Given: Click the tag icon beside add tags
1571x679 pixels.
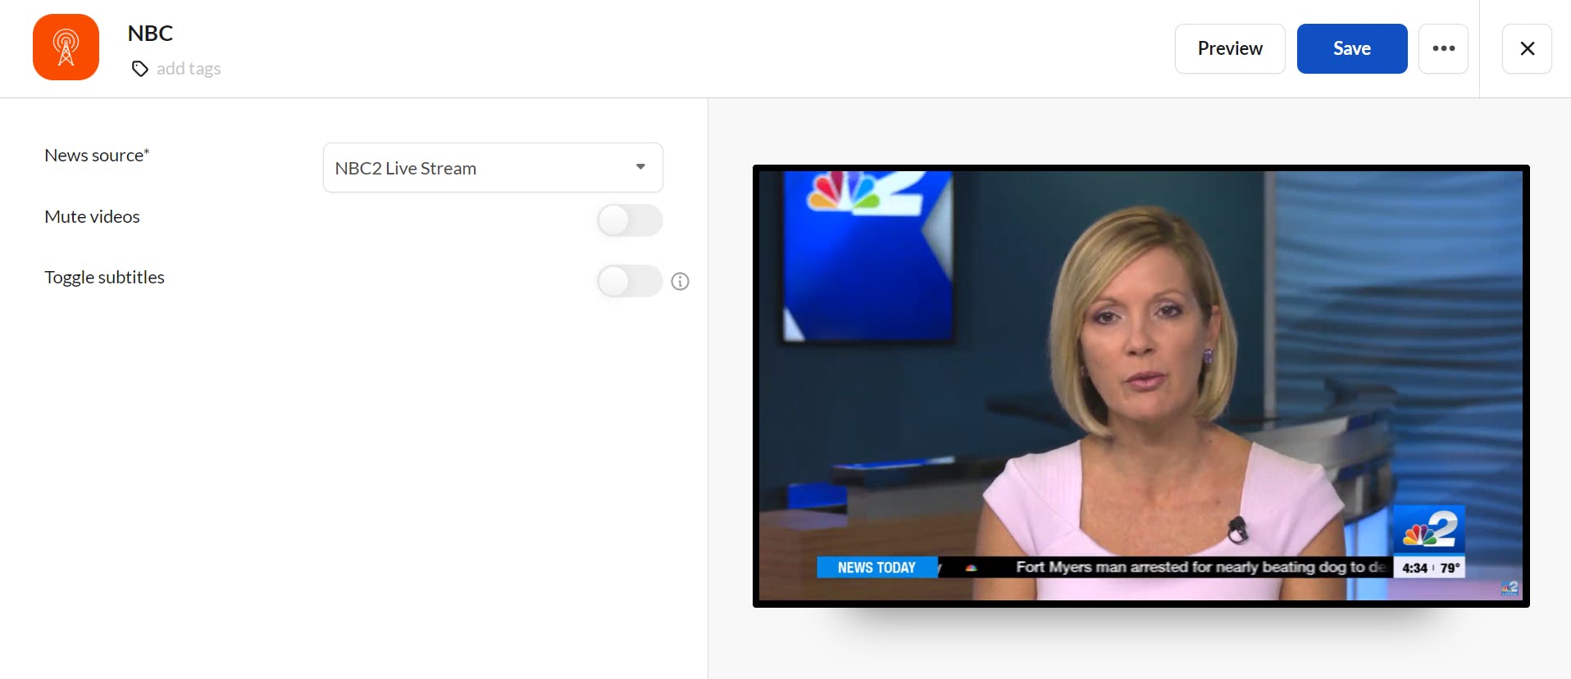Looking at the screenshot, I should [140, 69].
